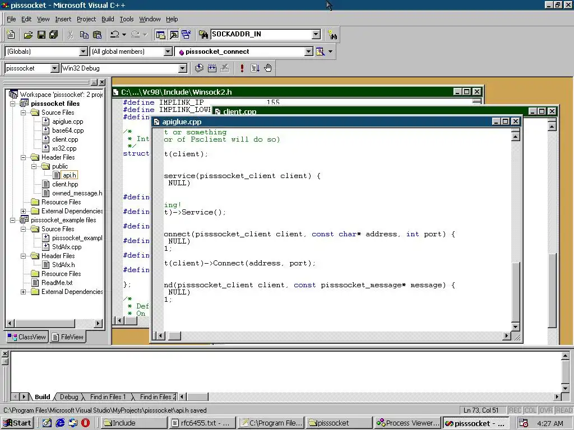Click the Compile toolbar icon

(199, 68)
